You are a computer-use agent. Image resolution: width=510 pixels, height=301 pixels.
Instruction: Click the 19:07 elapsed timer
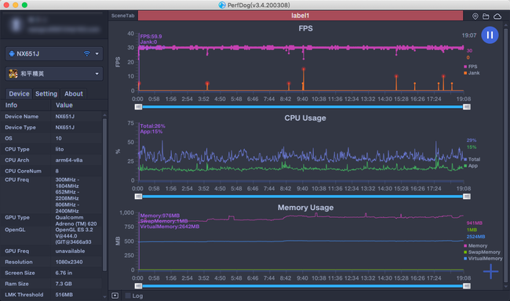[x=469, y=35]
